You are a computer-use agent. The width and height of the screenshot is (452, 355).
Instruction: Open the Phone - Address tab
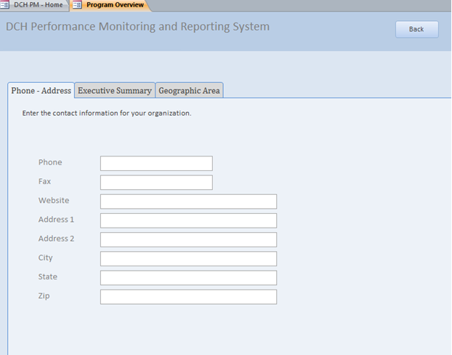coord(41,91)
